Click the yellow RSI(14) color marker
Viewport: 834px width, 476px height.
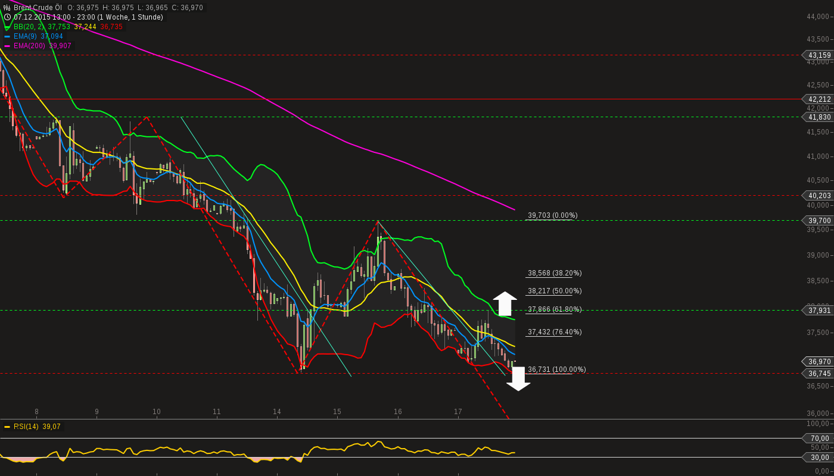pyautogui.click(x=7, y=427)
